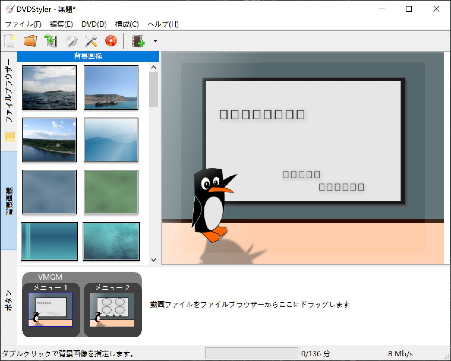Select the ship by cliffs background
The height and width of the screenshot is (361, 451).
click(111, 88)
